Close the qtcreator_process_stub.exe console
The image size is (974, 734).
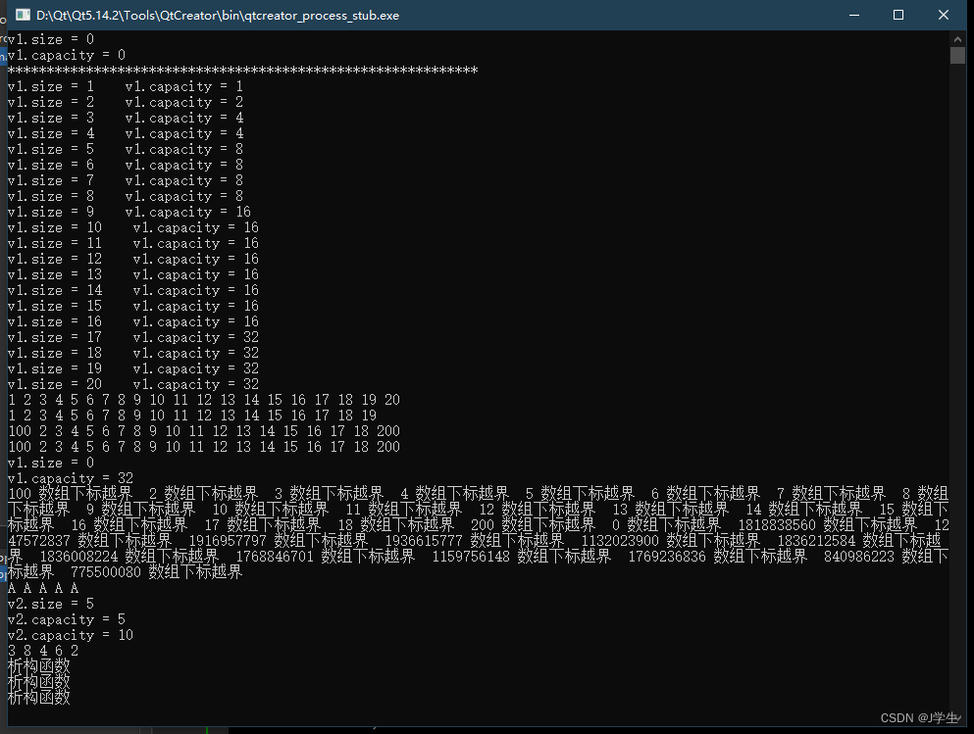[x=943, y=15]
